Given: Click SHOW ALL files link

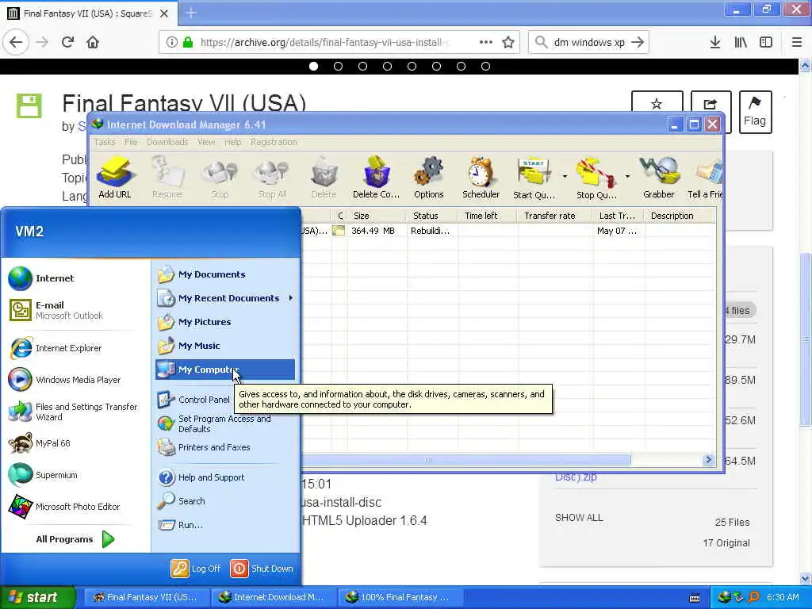Looking at the screenshot, I should click(579, 517).
